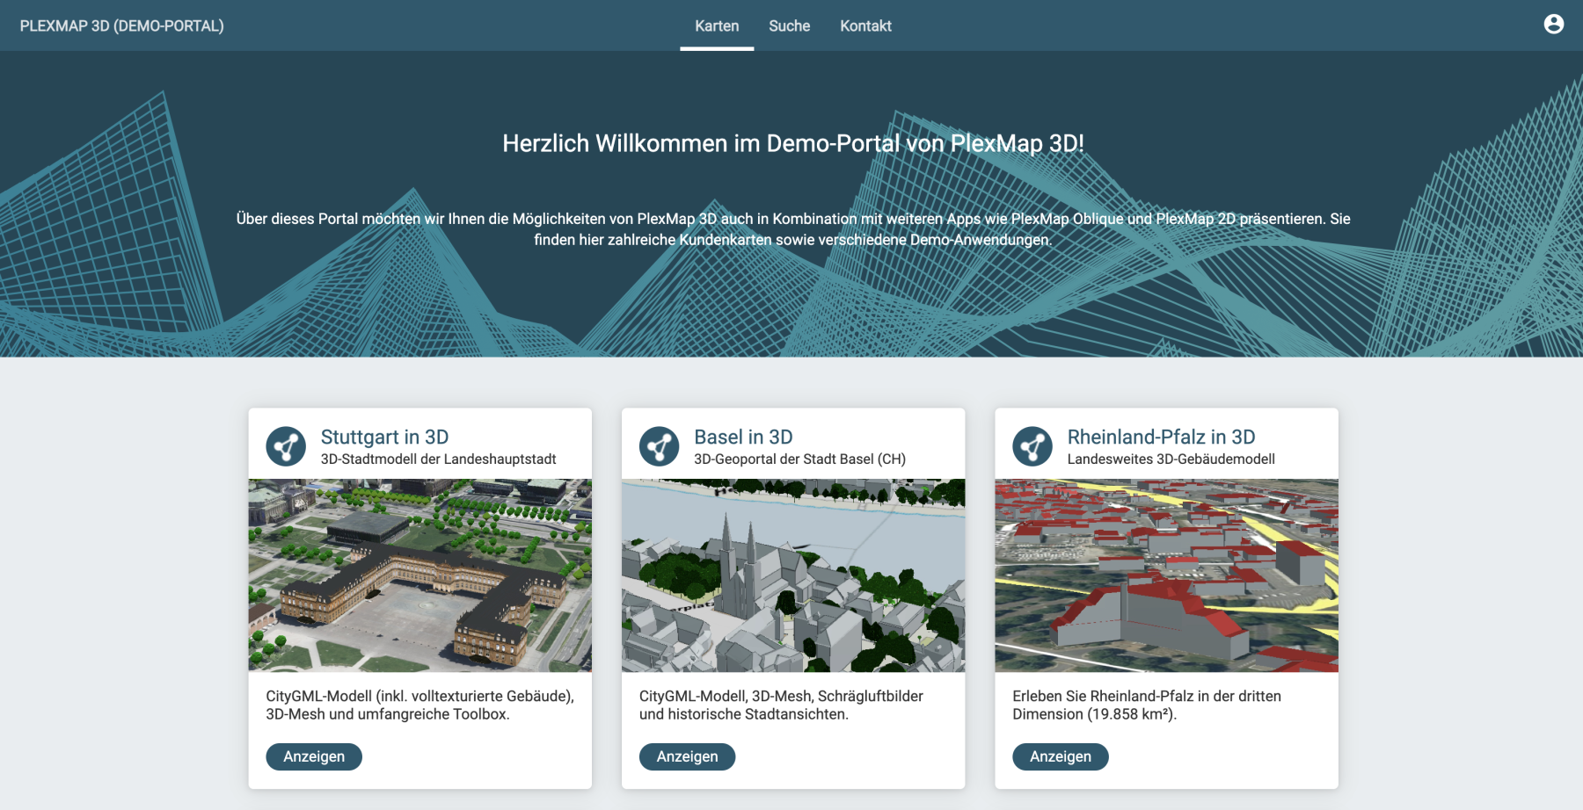
Task: Switch to the Karten tab
Action: click(x=717, y=26)
